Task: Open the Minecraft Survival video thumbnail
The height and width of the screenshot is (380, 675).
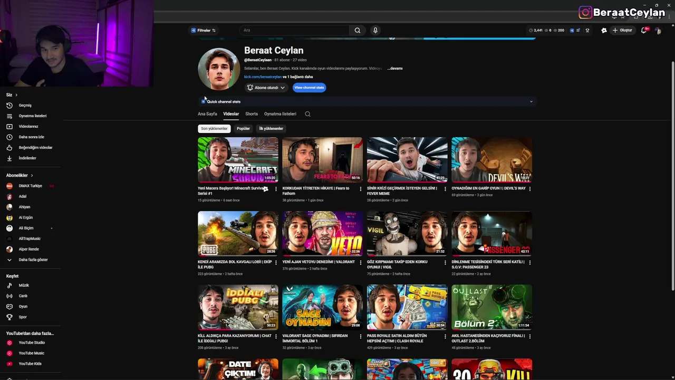Action: [x=238, y=159]
